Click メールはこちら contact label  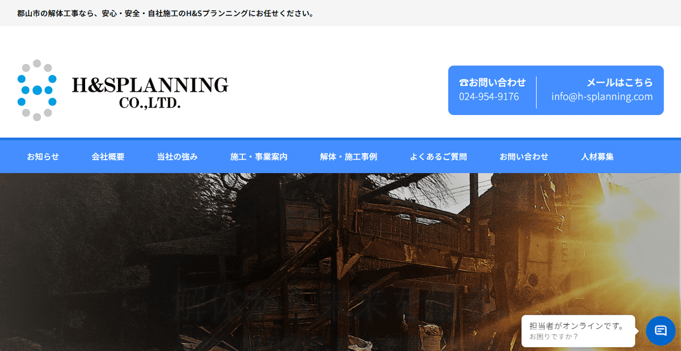[x=620, y=82]
